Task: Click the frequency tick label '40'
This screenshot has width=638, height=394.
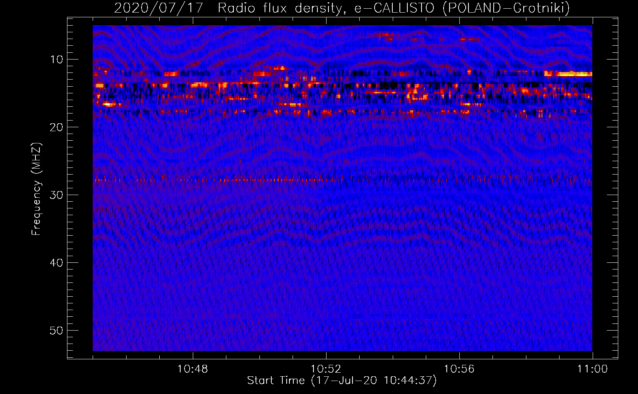Action: point(57,263)
